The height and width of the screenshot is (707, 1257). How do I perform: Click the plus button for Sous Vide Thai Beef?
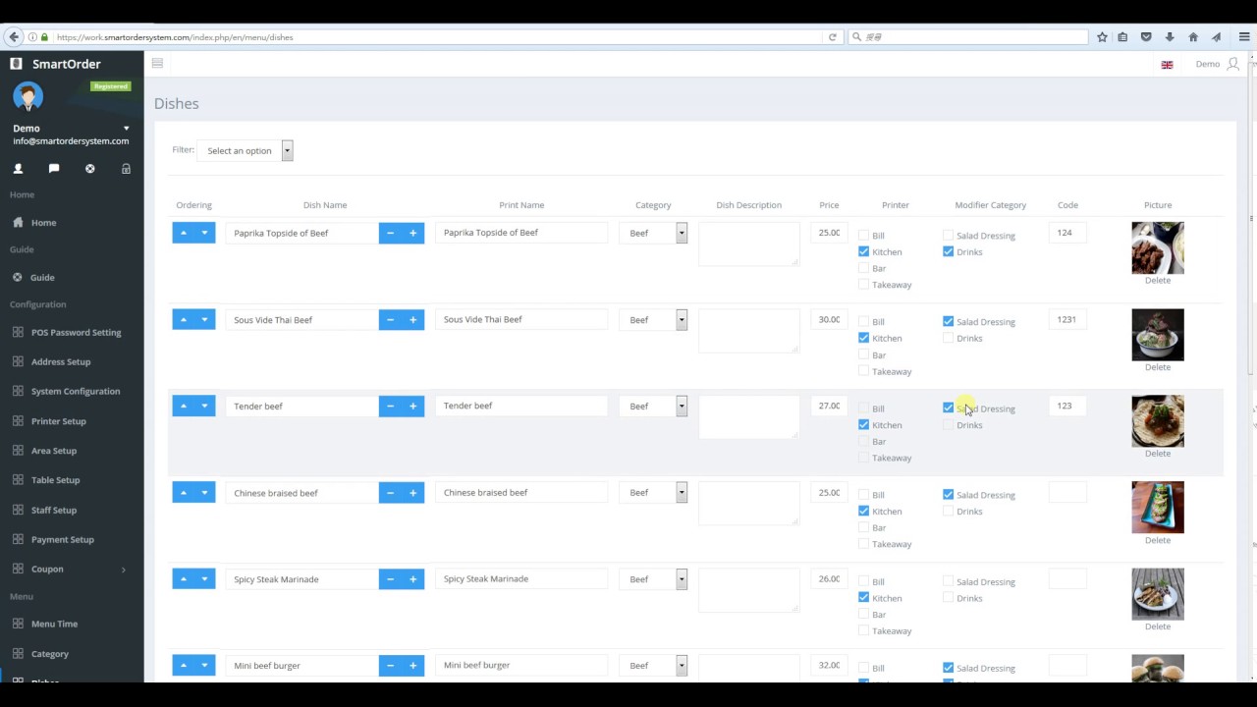(412, 319)
